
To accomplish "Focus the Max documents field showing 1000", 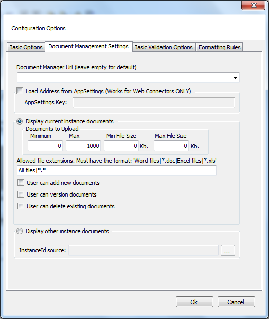I will click(83, 146).
